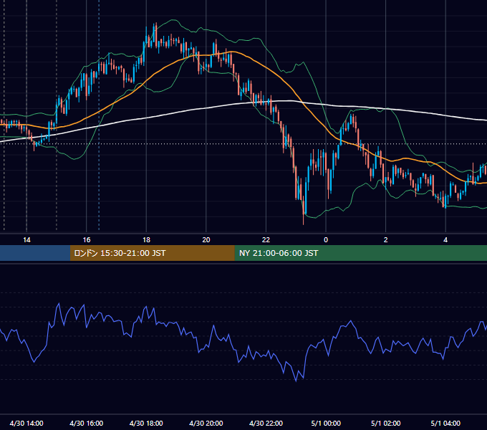Viewport: 487px width, 430px height.
Task: Click the 22 hour axis label
Action: [266, 240]
